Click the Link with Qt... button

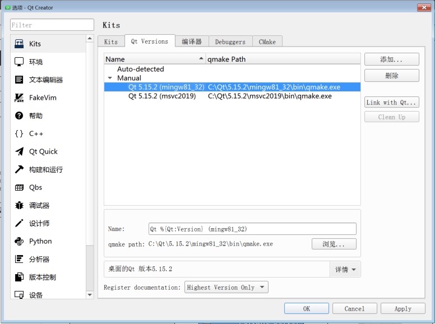coord(391,103)
